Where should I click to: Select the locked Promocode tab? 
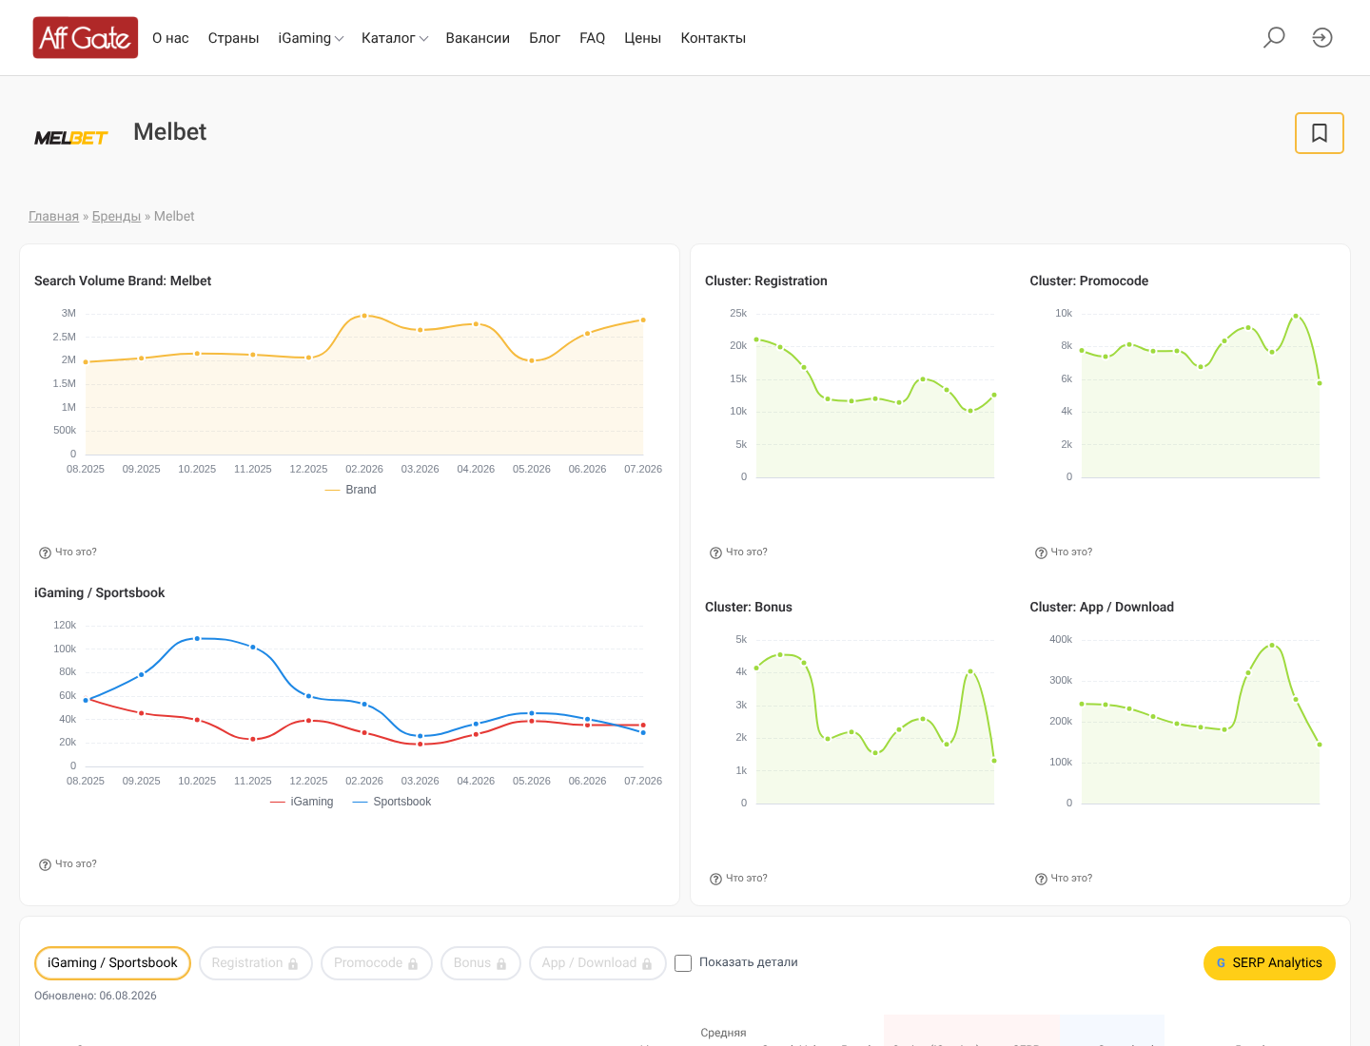pyautogui.click(x=377, y=963)
